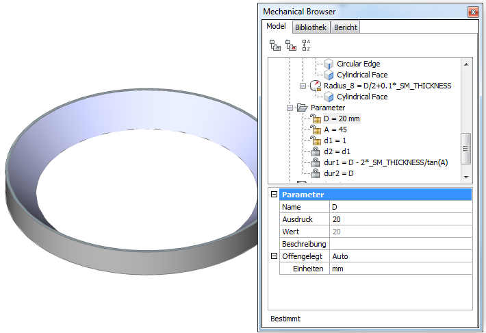Image resolution: width=486 pixels, height=333 pixels.
Task: Click the tree scrollbar down arrow
Action: click(x=466, y=177)
